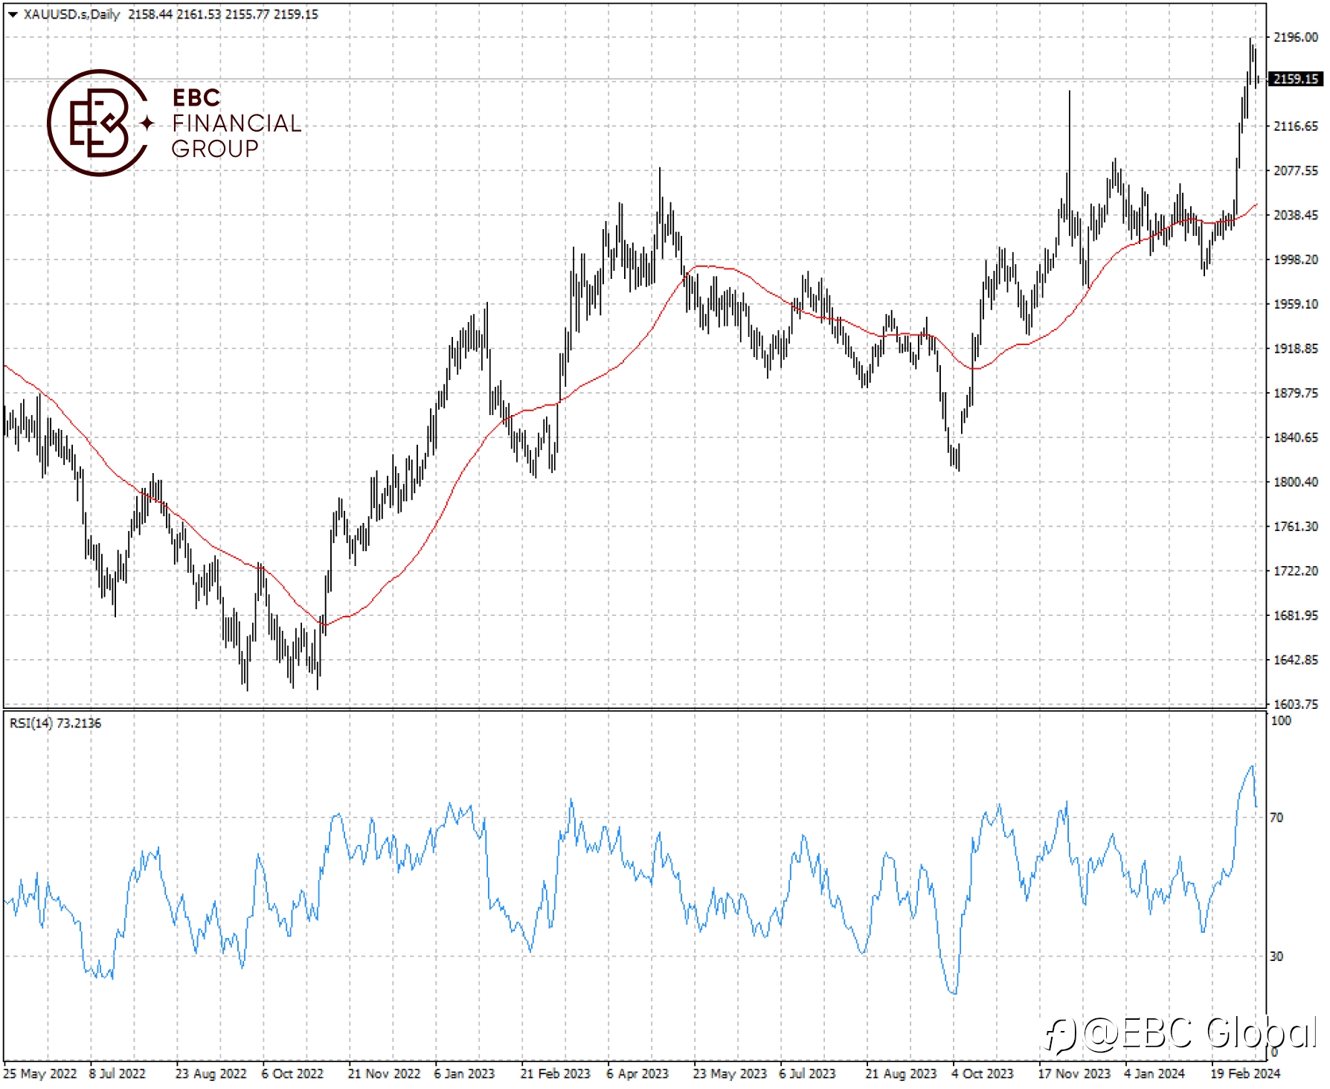Click the 2116.65 price axis label

point(1296,126)
